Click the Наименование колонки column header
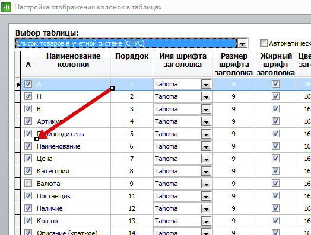Image resolution: width=311 pixels, height=235 pixels. click(x=73, y=65)
